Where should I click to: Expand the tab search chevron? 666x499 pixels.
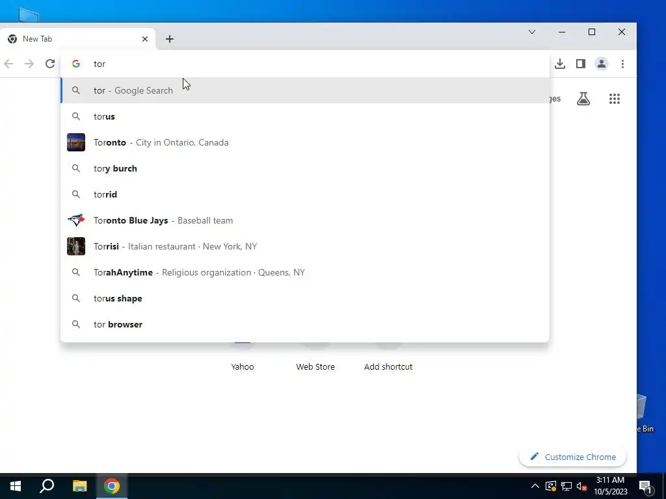click(x=532, y=32)
